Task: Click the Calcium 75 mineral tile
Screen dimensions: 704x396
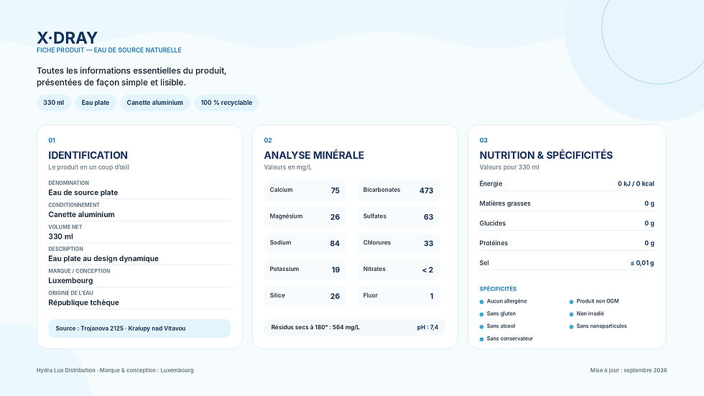Action: coord(305,190)
